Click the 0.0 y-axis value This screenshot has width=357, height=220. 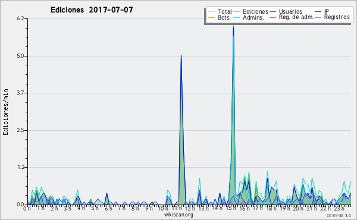click(x=20, y=205)
